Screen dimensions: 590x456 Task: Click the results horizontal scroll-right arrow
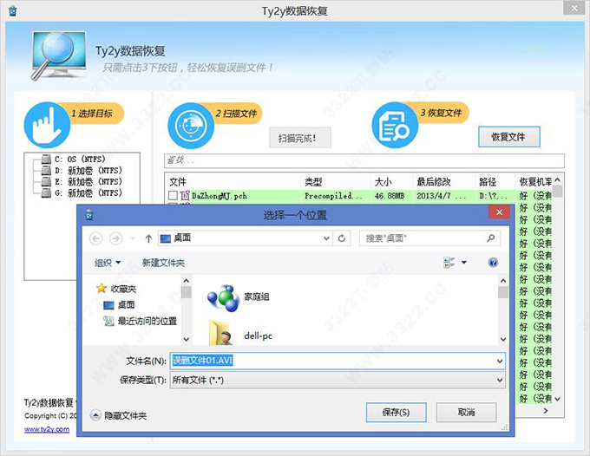point(546,411)
